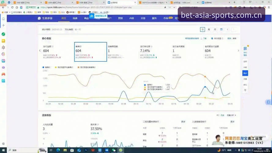Click the green link icon in sidebar
Viewport: 272px width, 153px height.
pos(3,34)
